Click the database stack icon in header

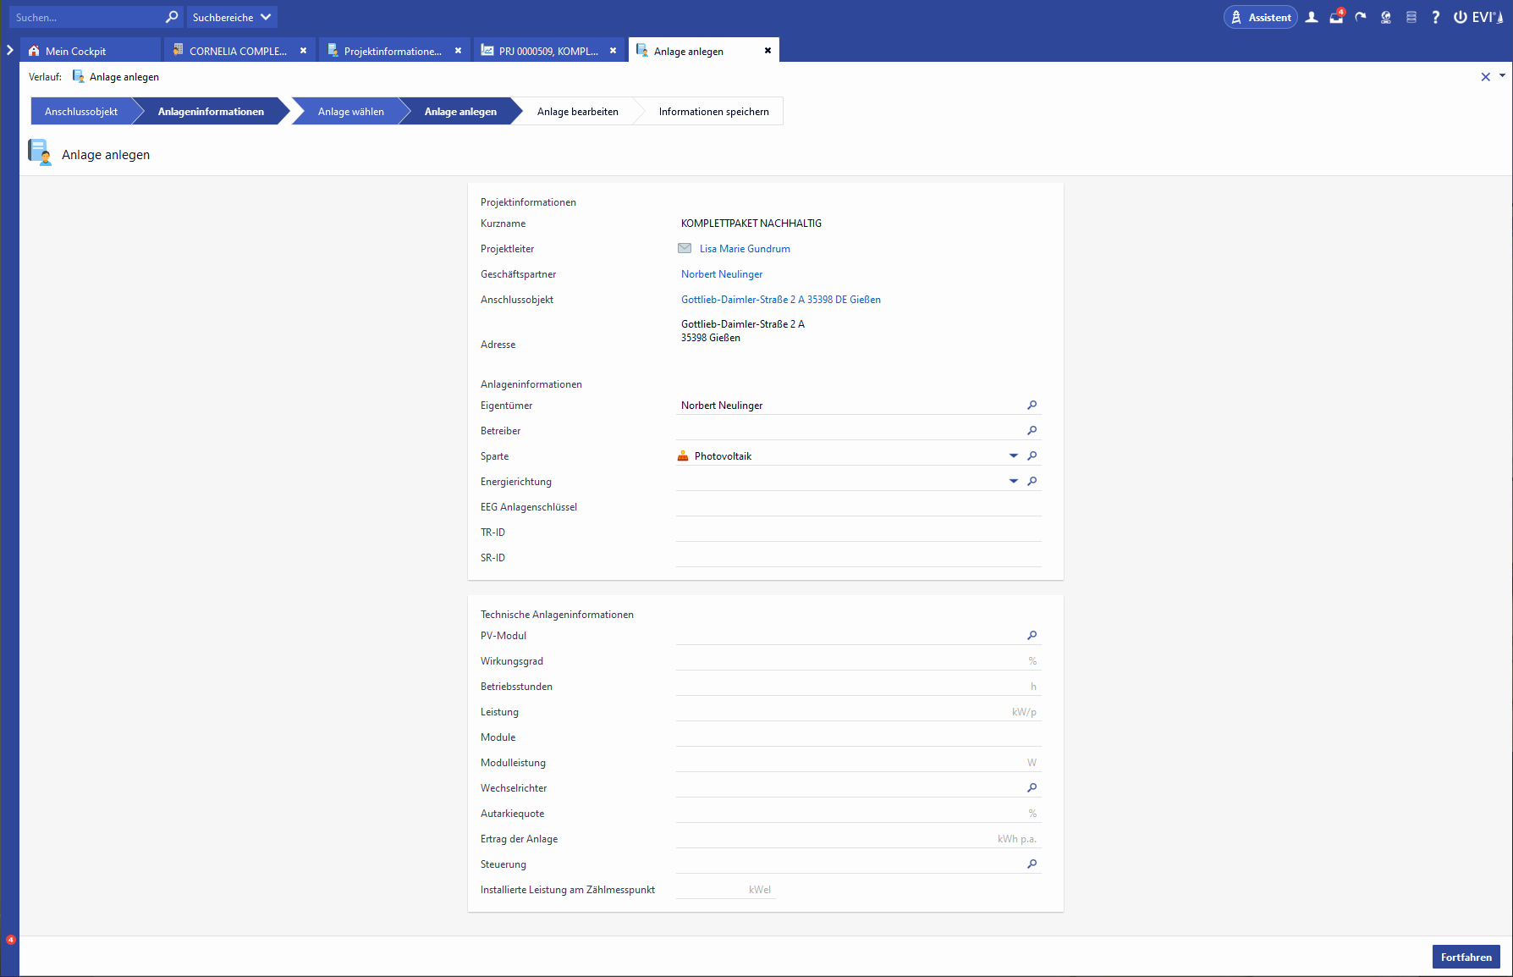pos(1411,17)
